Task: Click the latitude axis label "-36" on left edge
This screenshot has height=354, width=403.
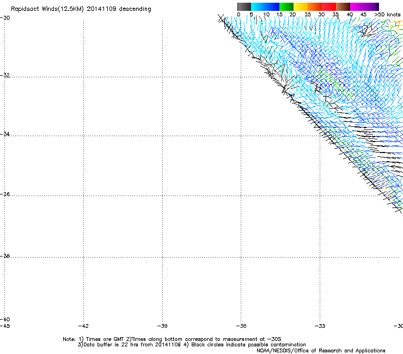Action: click(x=5, y=194)
